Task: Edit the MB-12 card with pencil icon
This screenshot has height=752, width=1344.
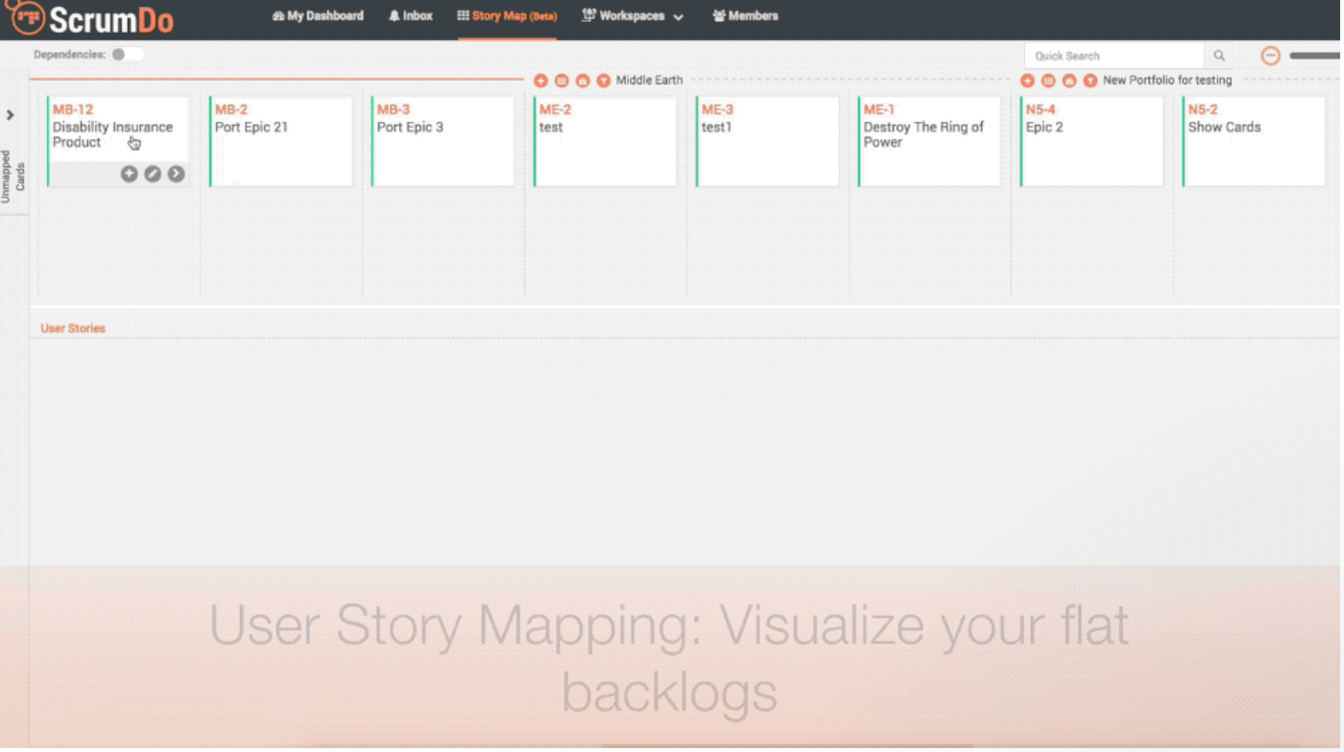Action: [153, 175]
